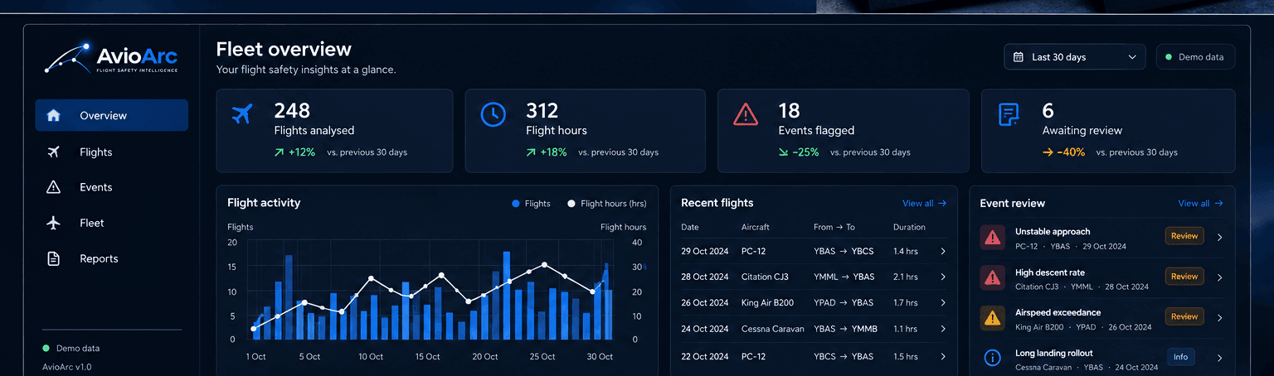1274x376 pixels.
Task: Click the AvioArc v1.0 version text
Action: (67, 367)
